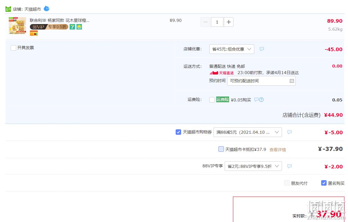This screenshot has height=222, width=348.
Task: Uncheck the 匿名购买 anonymous purchase checkbox
Action: tap(324, 183)
